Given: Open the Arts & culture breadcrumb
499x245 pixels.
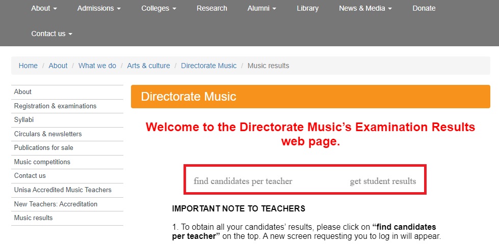Looking at the screenshot, I should (148, 66).
